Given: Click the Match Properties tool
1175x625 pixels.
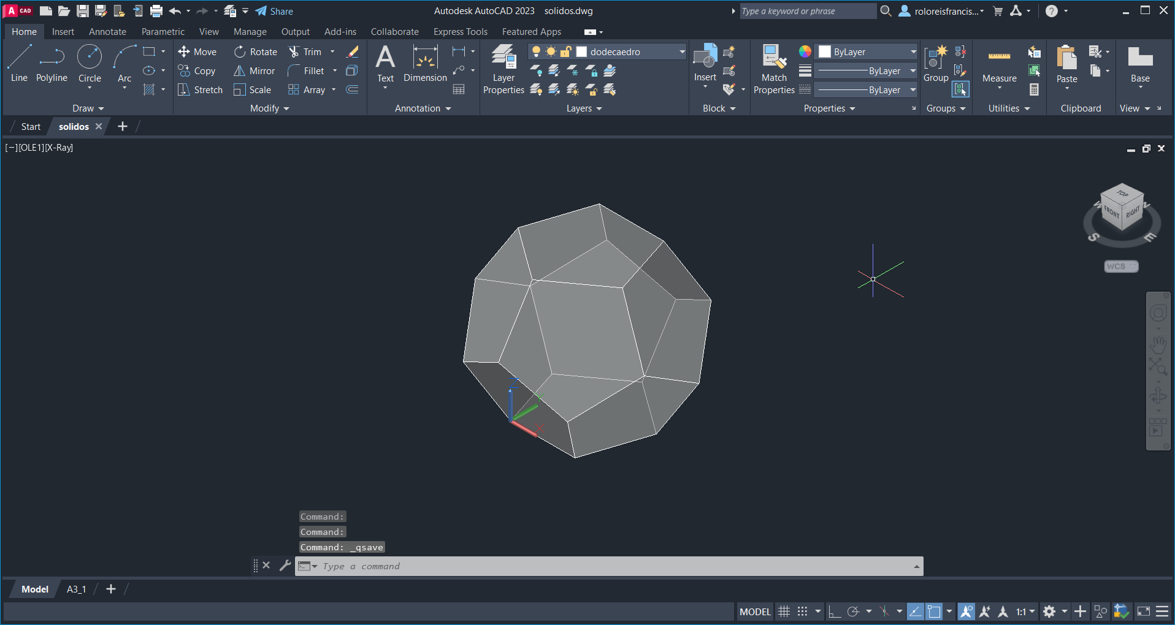Looking at the screenshot, I should coord(774,69).
